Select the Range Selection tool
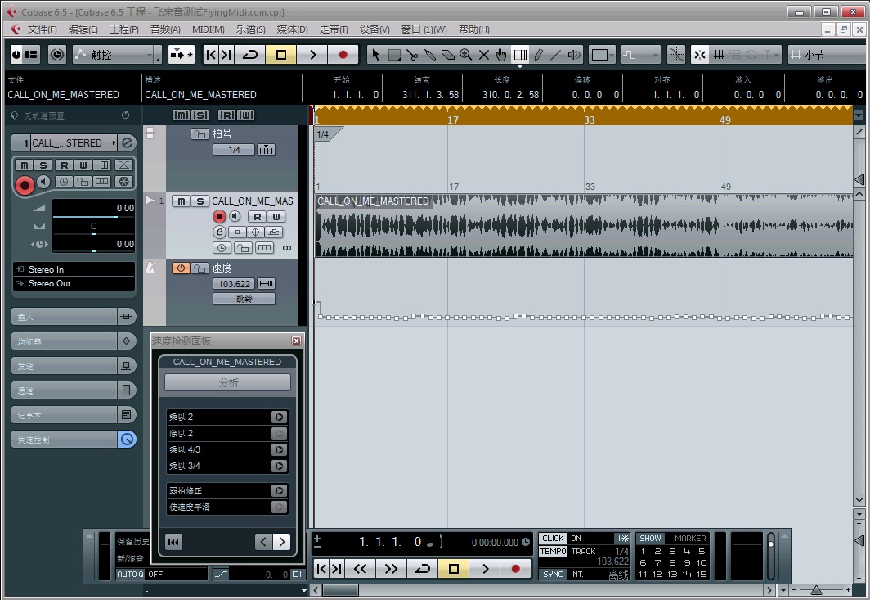The height and width of the screenshot is (600, 870). point(394,55)
